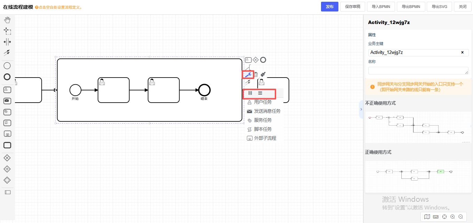Choose the create/remove space tool
The image size is (473, 223).
(x=7, y=42)
